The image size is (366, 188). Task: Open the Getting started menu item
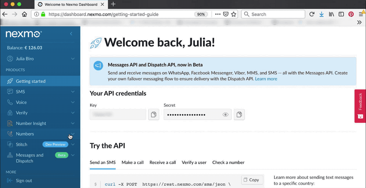[x=40, y=81]
